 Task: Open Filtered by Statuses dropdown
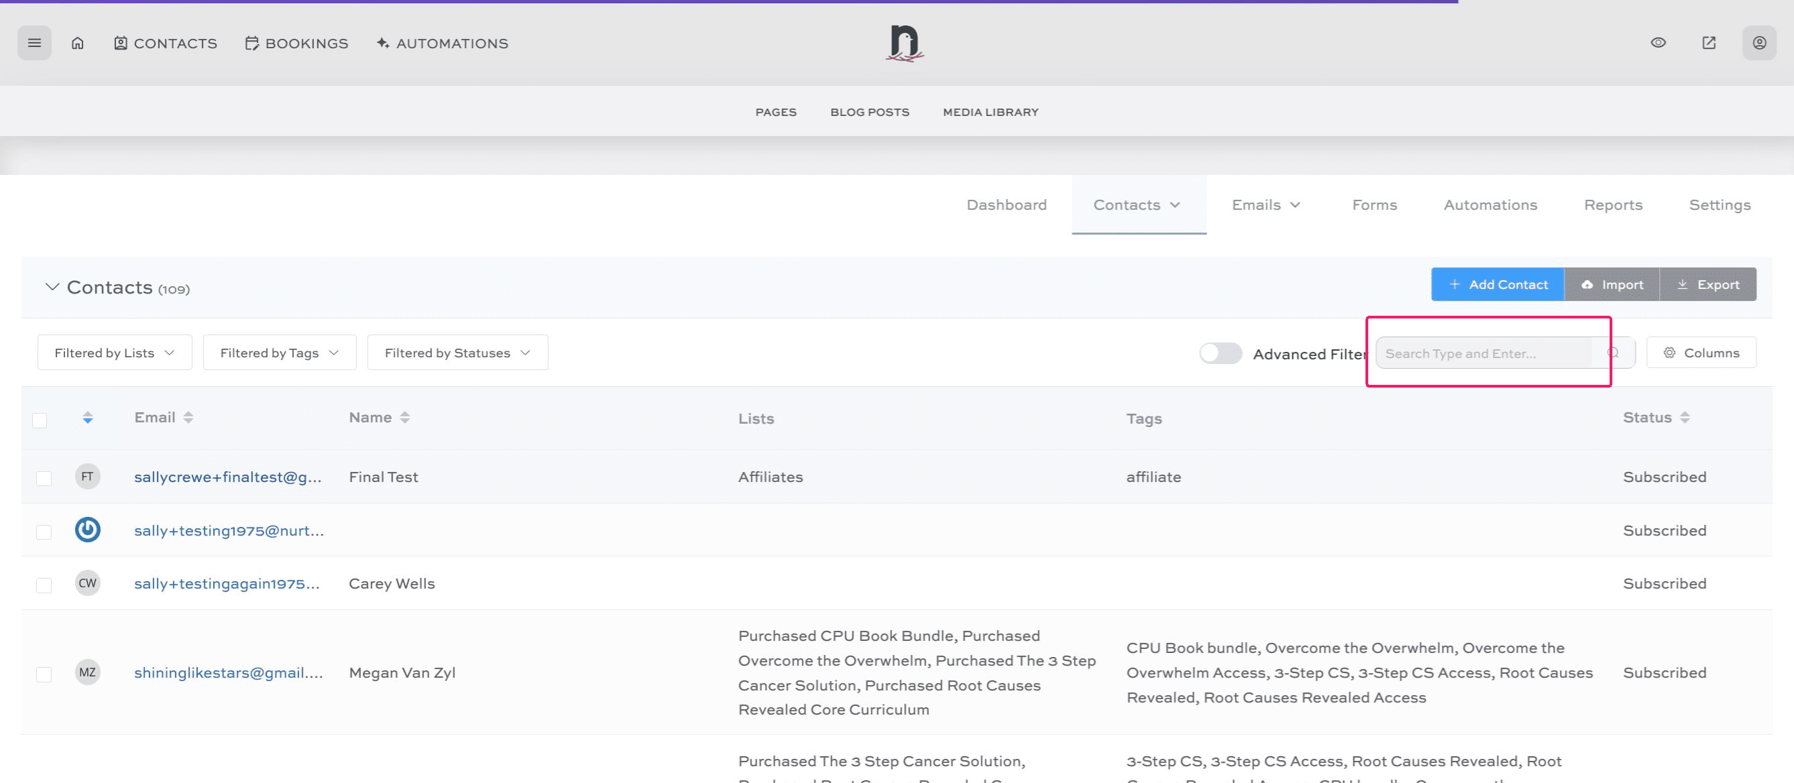pos(457,353)
